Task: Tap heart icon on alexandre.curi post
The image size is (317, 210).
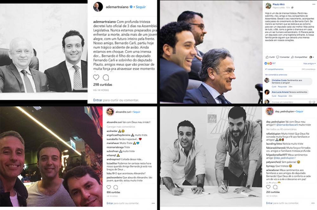Action: pyautogui.click(x=109, y=187)
